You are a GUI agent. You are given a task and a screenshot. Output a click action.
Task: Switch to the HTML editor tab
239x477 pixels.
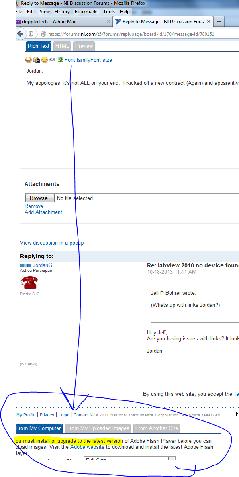[62, 46]
